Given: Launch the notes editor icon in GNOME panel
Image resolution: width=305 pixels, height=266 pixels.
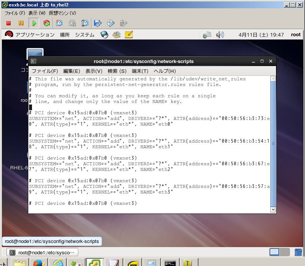Looking at the screenshot, I should pyautogui.click(x=129, y=34).
